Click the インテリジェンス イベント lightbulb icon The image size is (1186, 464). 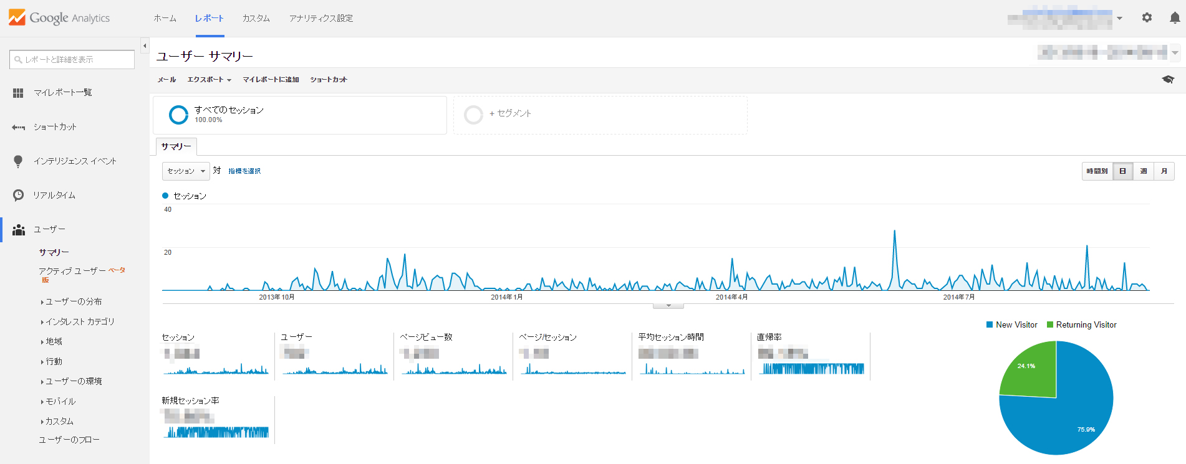coord(18,161)
